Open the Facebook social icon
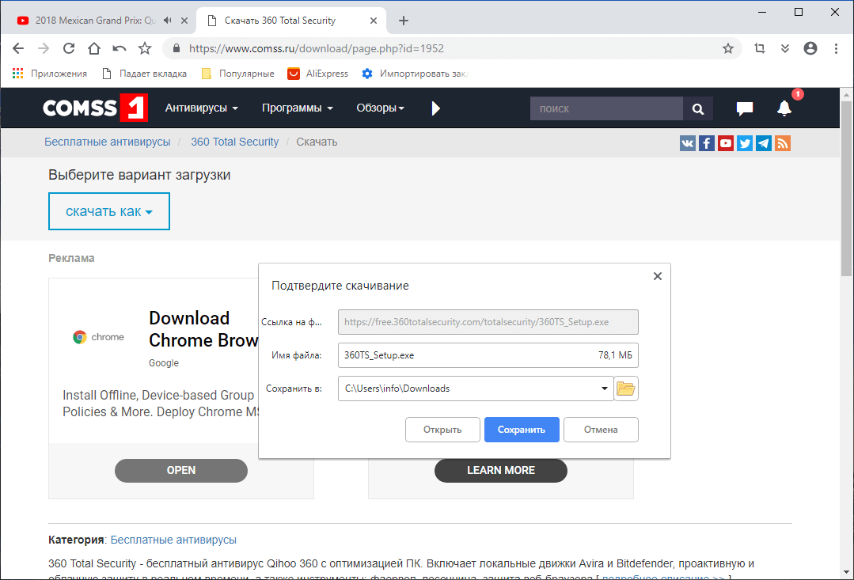854x580 pixels. click(707, 143)
